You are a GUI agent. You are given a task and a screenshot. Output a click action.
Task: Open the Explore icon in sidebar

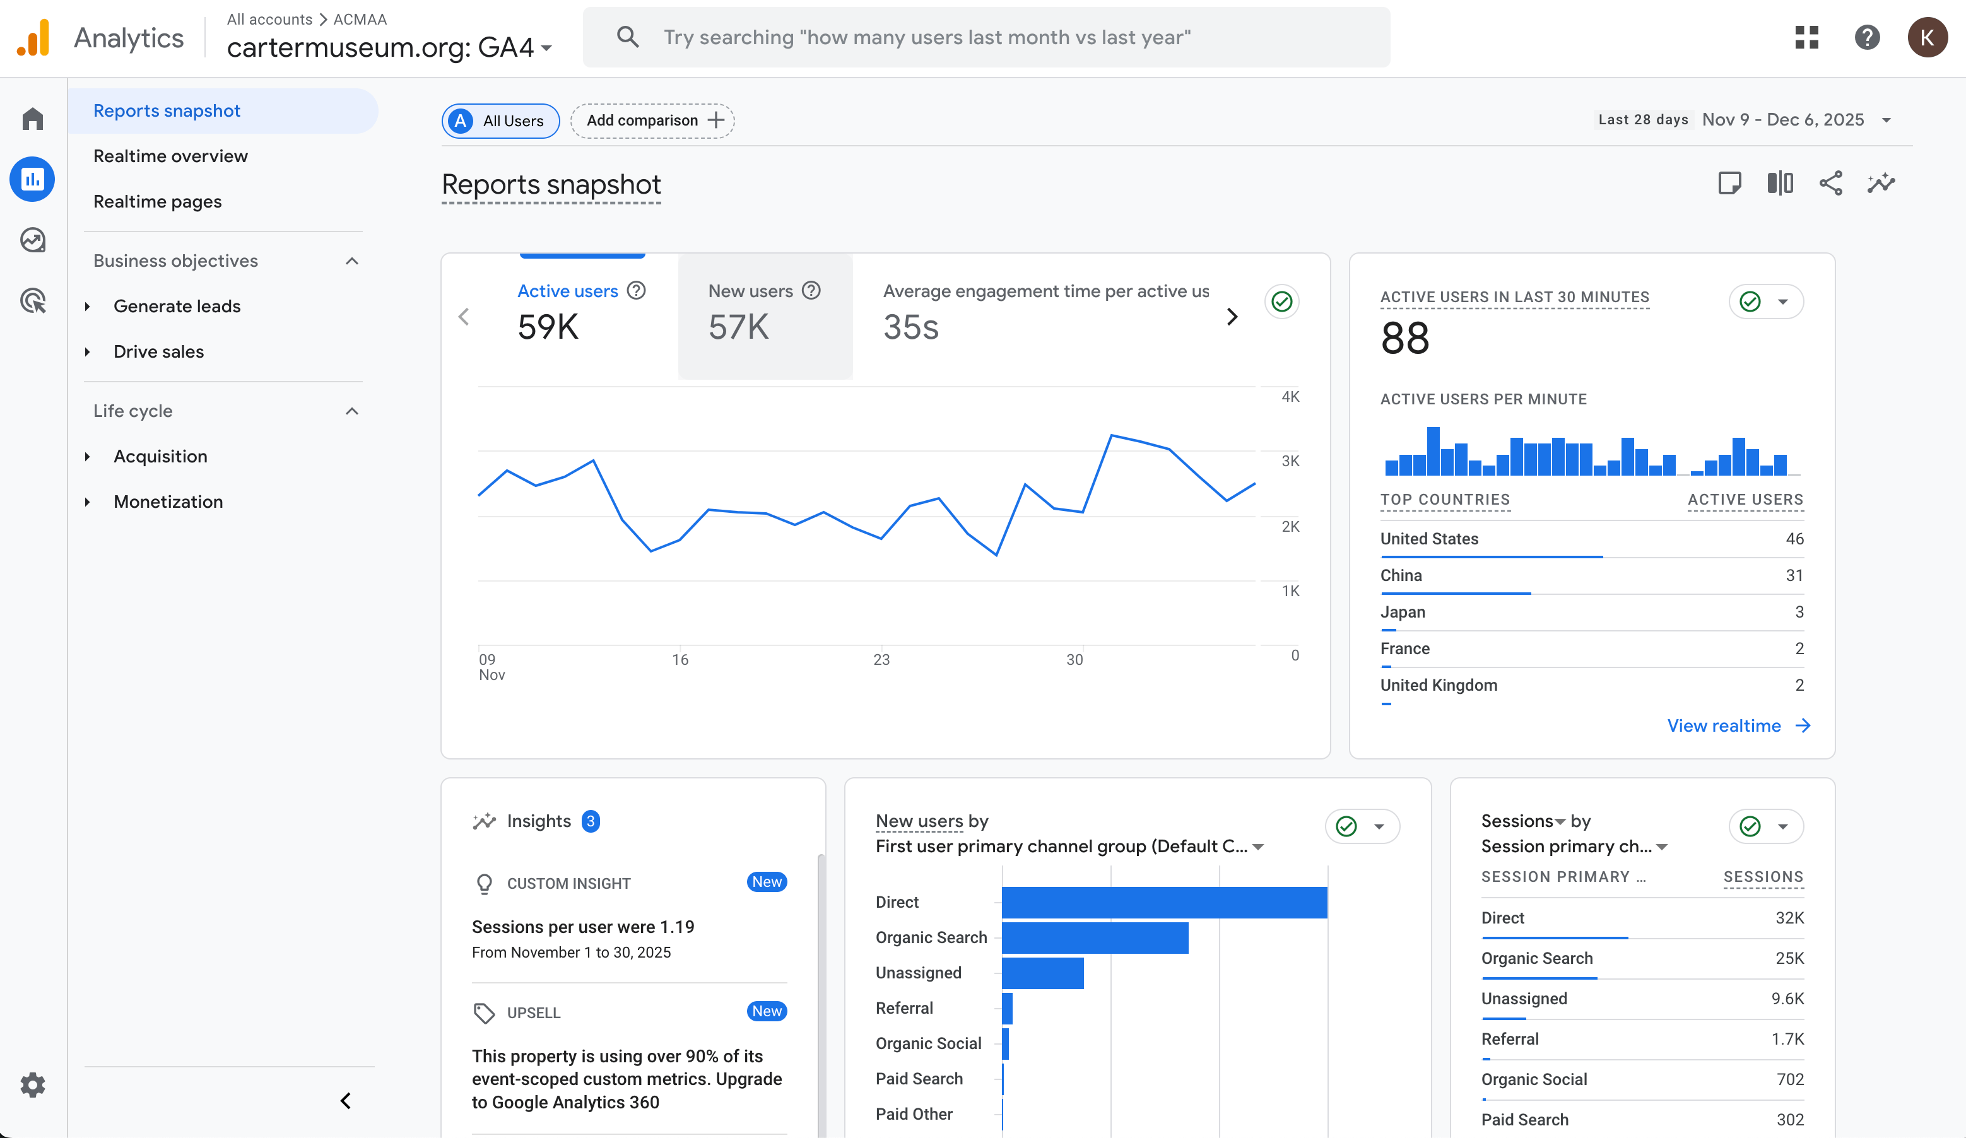[32, 240]
